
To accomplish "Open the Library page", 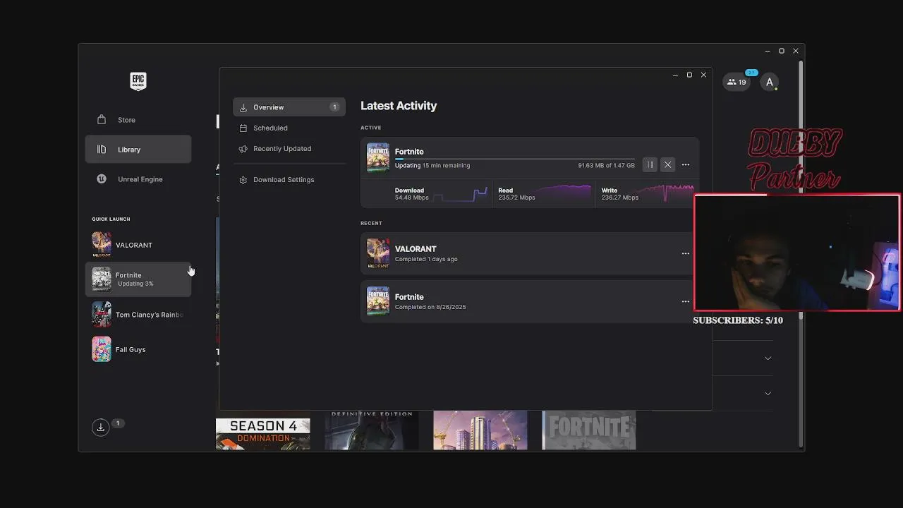I will [138, 150].
